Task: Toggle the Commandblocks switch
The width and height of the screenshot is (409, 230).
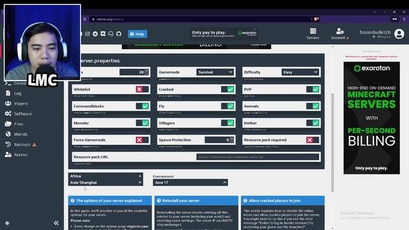Action: pyautogui.click(x=142, y=106)
